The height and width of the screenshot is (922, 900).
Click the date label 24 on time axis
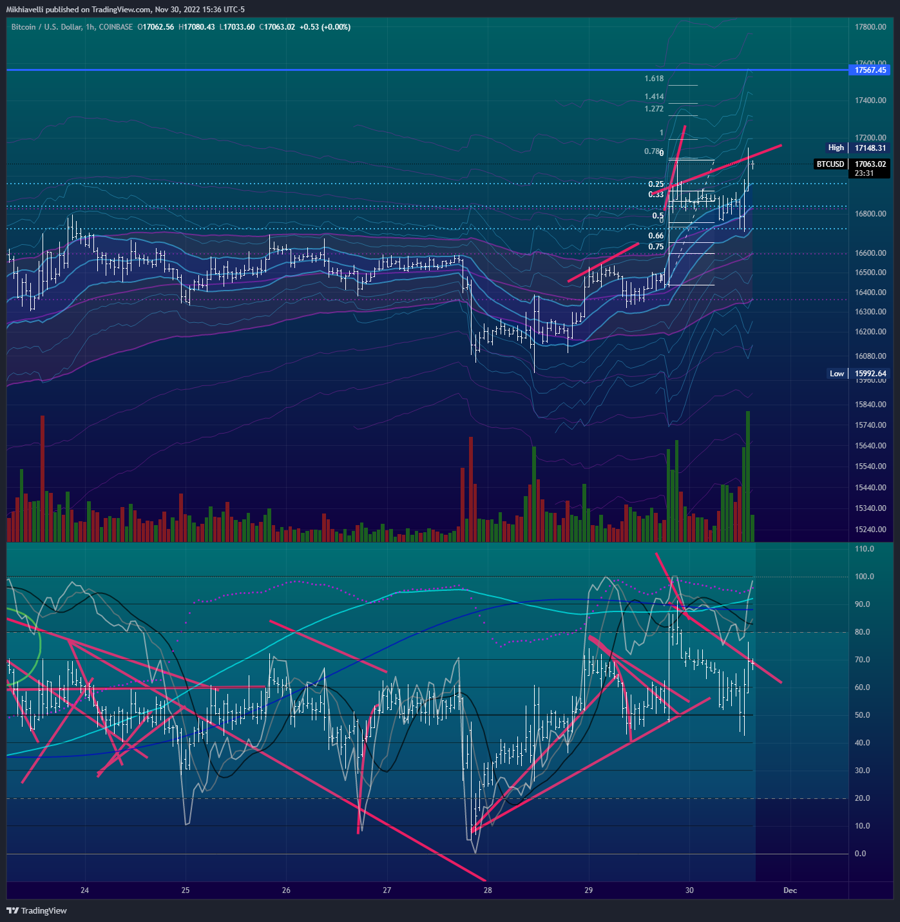pos(85,890)
